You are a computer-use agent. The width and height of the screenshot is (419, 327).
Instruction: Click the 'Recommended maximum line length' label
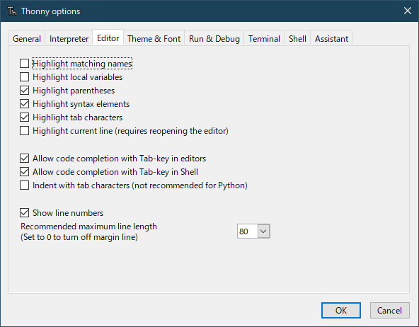pos(88,226)
